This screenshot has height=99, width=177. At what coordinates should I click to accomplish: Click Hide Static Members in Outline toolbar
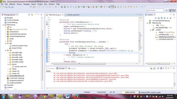click(x=165, y=18)
